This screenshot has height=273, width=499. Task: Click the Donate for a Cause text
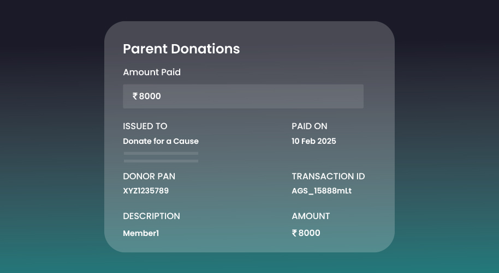coord(161,141)
